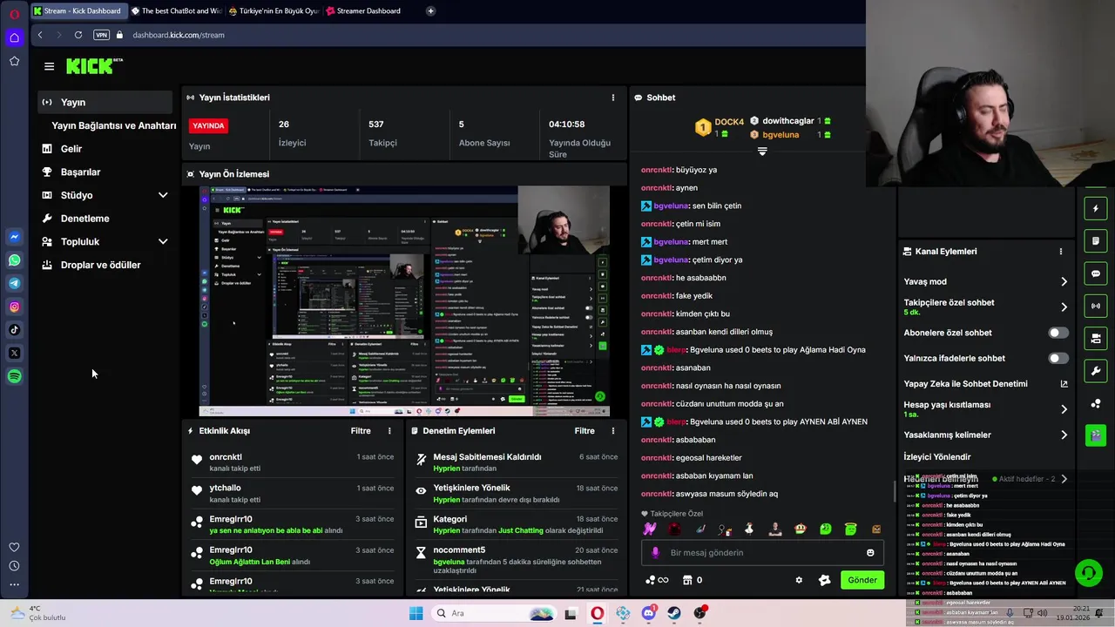The width and height of the screenshot is (1115, 627).
Task: Click the document panel icon on right strip
Action: [1096, 241]
